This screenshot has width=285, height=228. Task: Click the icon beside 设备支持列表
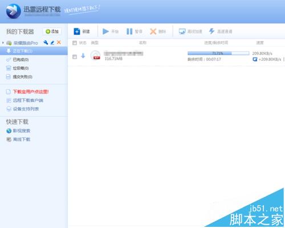[9, 109]
